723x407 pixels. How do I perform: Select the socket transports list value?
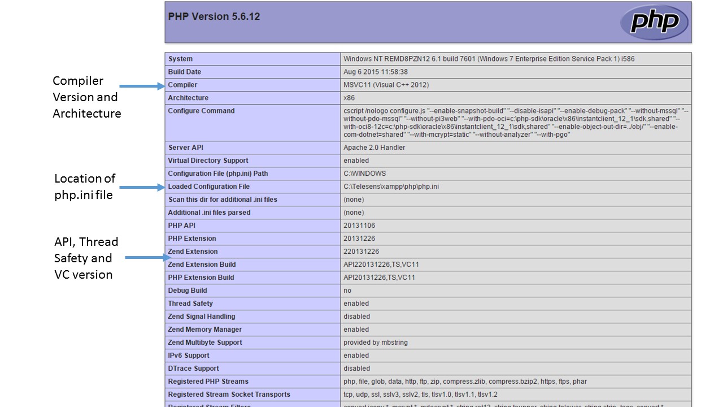click(421, 395)
